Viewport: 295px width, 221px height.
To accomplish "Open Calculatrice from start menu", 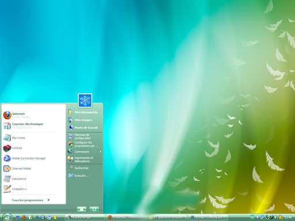I will pos(33,179).
